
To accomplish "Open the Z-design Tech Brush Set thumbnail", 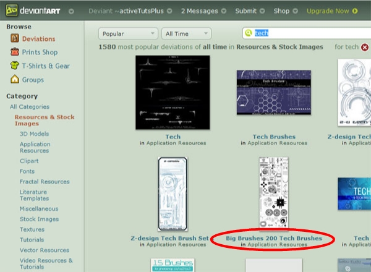I will [x=173, y=194].
